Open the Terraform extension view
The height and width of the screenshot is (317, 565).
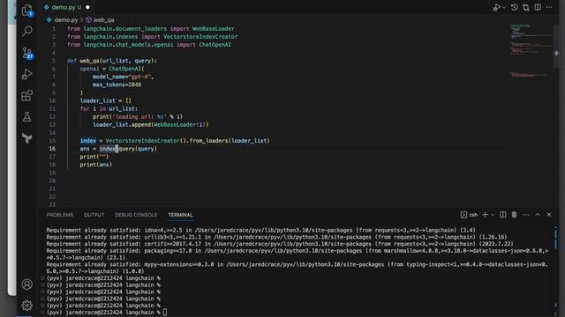[x=27, y=138]
